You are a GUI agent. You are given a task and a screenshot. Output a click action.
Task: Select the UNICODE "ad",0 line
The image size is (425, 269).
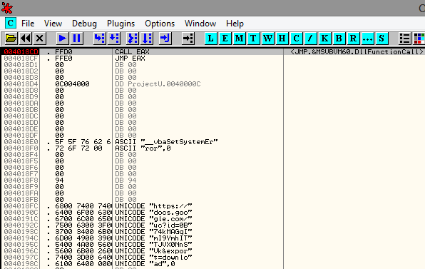point(145,263)
